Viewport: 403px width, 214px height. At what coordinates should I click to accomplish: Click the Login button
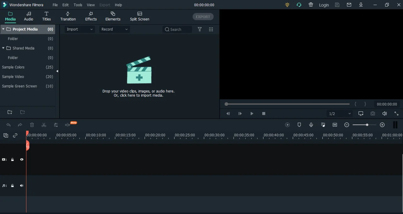click(324, 5)
